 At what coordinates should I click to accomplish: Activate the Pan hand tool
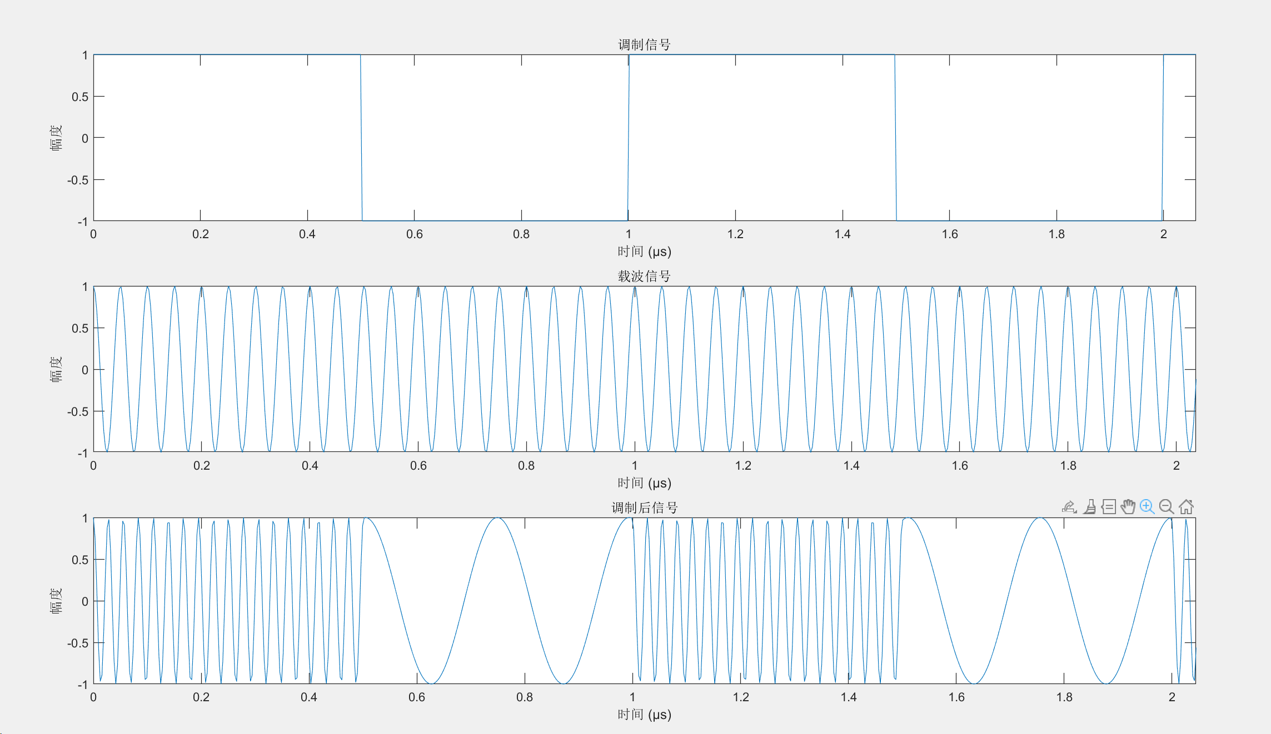pyautogui.click(x=1128, y=507)
